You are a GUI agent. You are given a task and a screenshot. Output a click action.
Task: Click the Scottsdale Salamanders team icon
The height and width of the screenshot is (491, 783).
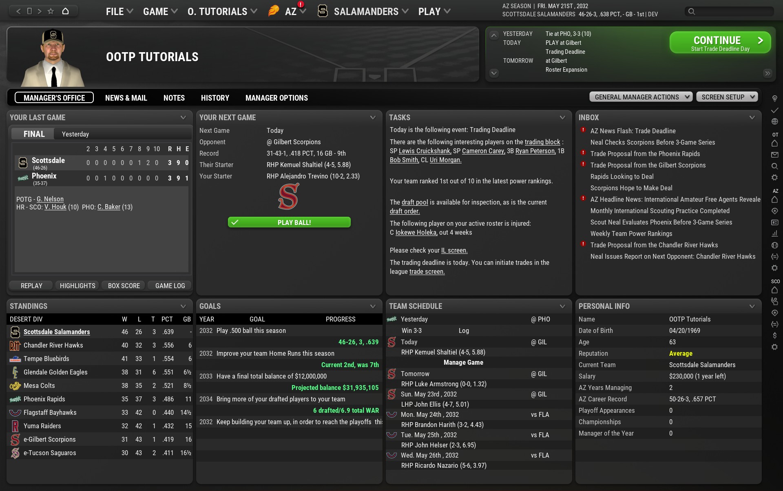click(15, 332)
